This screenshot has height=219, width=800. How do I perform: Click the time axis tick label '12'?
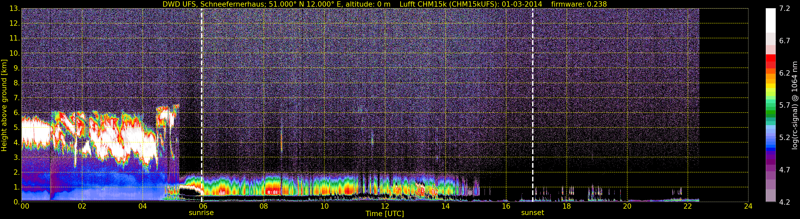pyautogui.click(x=385, y=207)
